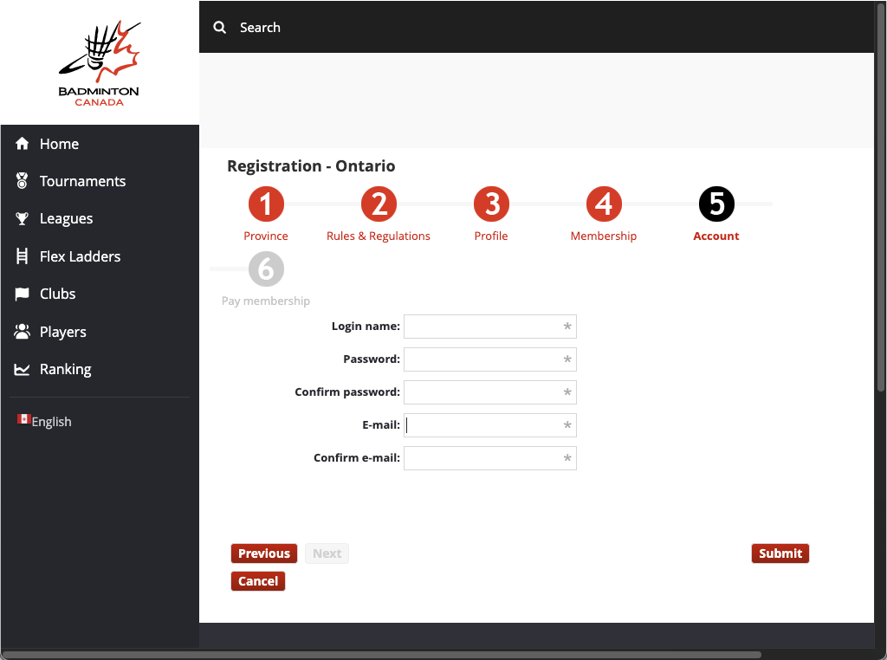Click the Rules & Regulations step label
This screenshot has width=887, height=660.
(379, 236)
